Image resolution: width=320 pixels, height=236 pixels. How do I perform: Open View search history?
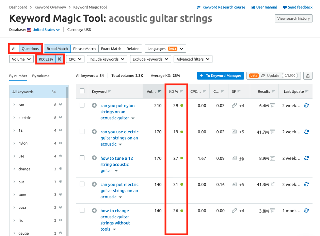point(293,18)
